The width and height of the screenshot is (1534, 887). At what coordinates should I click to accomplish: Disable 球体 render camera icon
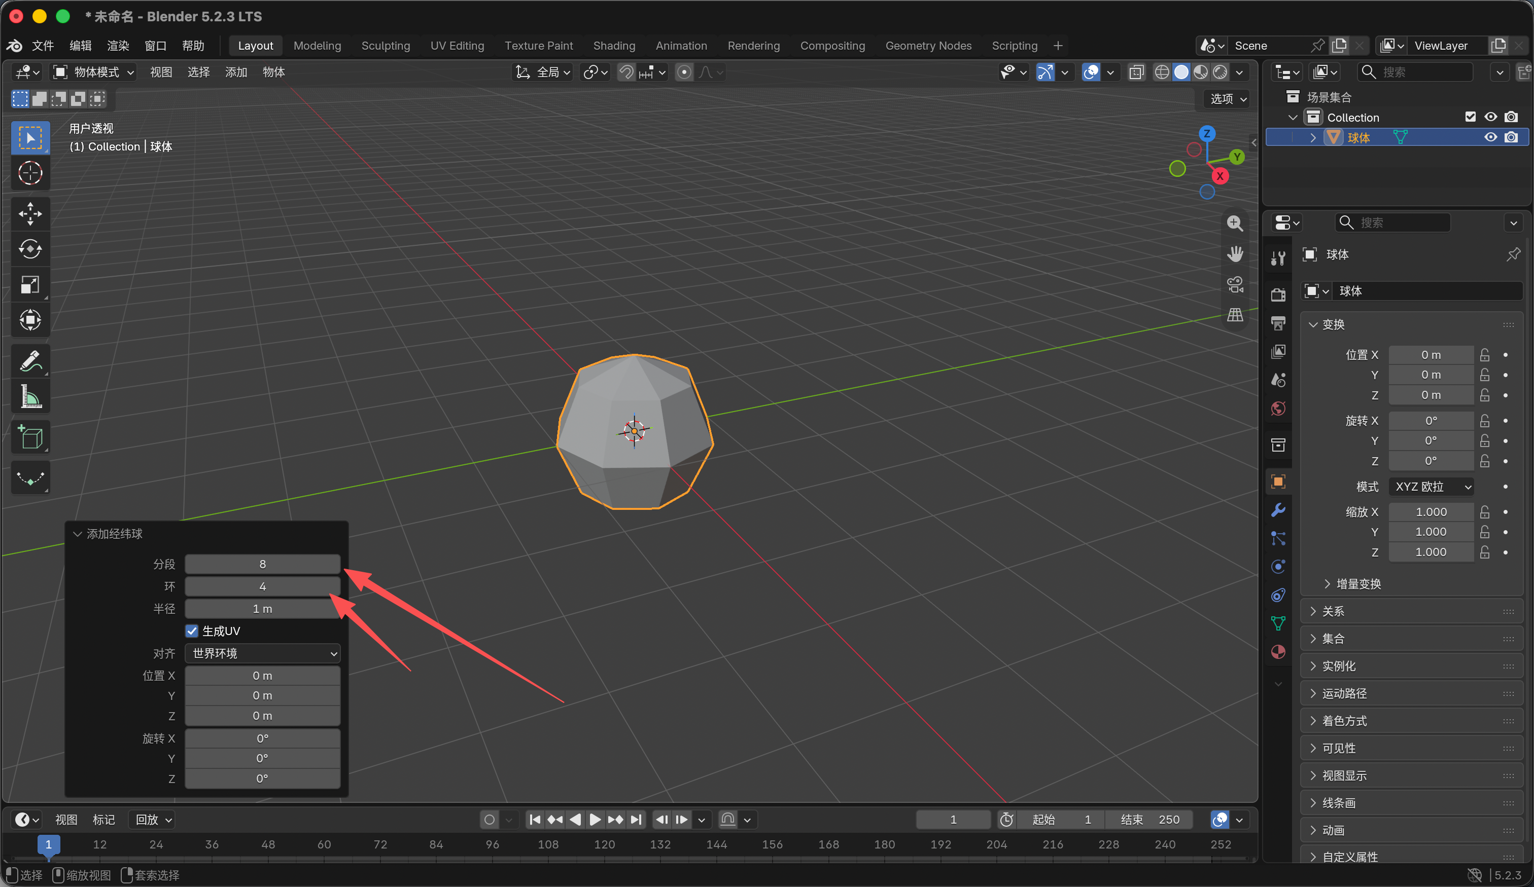pyautogui.click(x=1511, y=137)
